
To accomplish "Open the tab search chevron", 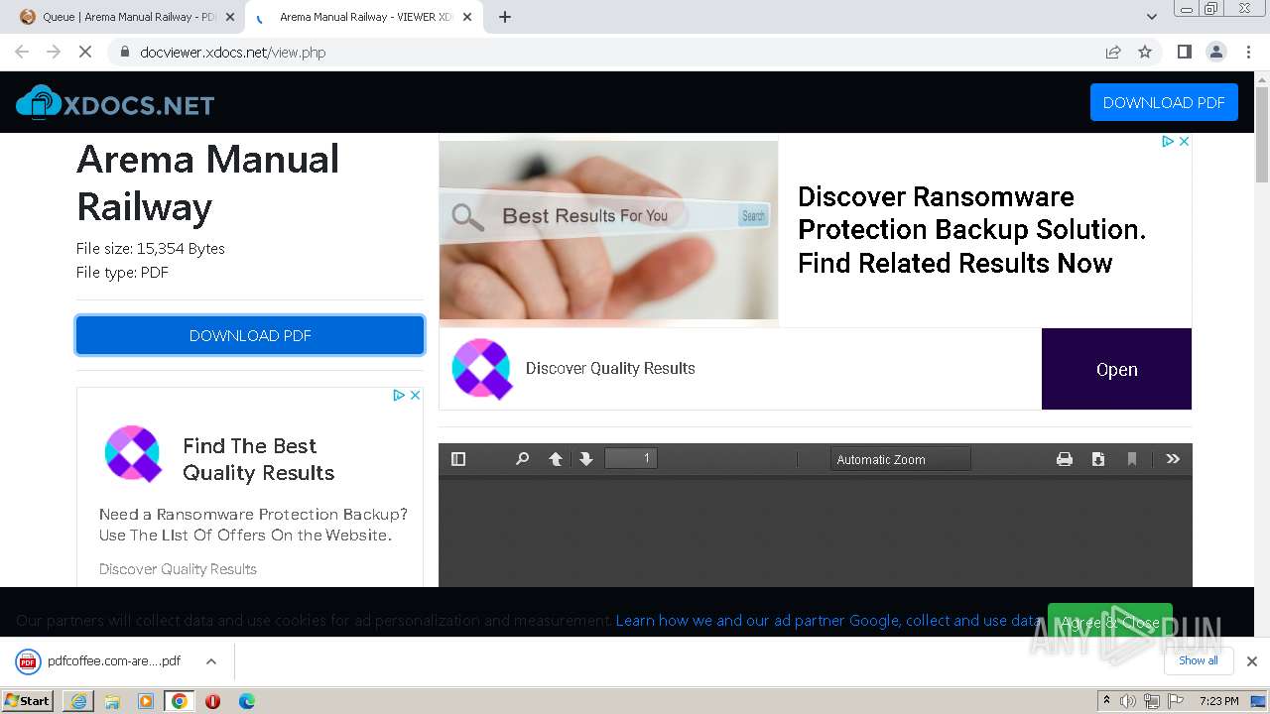I will [x=1152, y=17].
